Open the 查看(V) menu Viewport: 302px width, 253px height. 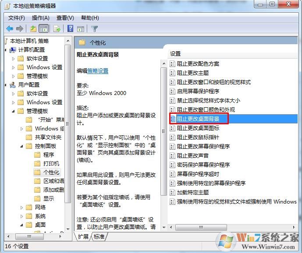65,18
